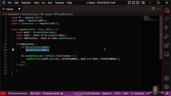Image resolution: width=171 pixels, height=96 pixels.
Task: Click 'copyRecursive' on line 5
Action: (x=27, y=29)
